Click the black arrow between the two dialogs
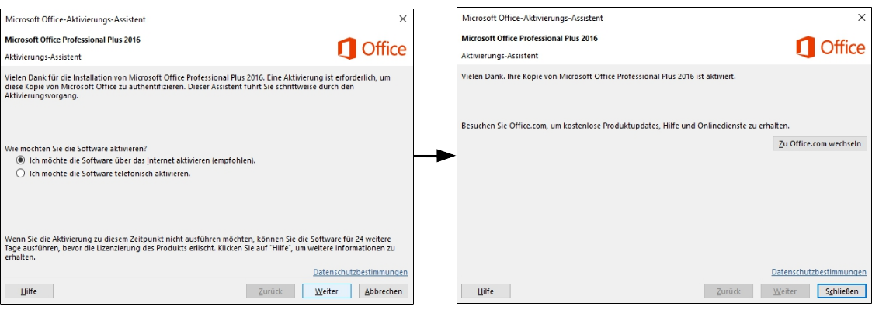Screen dimensions: 872x310 [x=434, y=156]
